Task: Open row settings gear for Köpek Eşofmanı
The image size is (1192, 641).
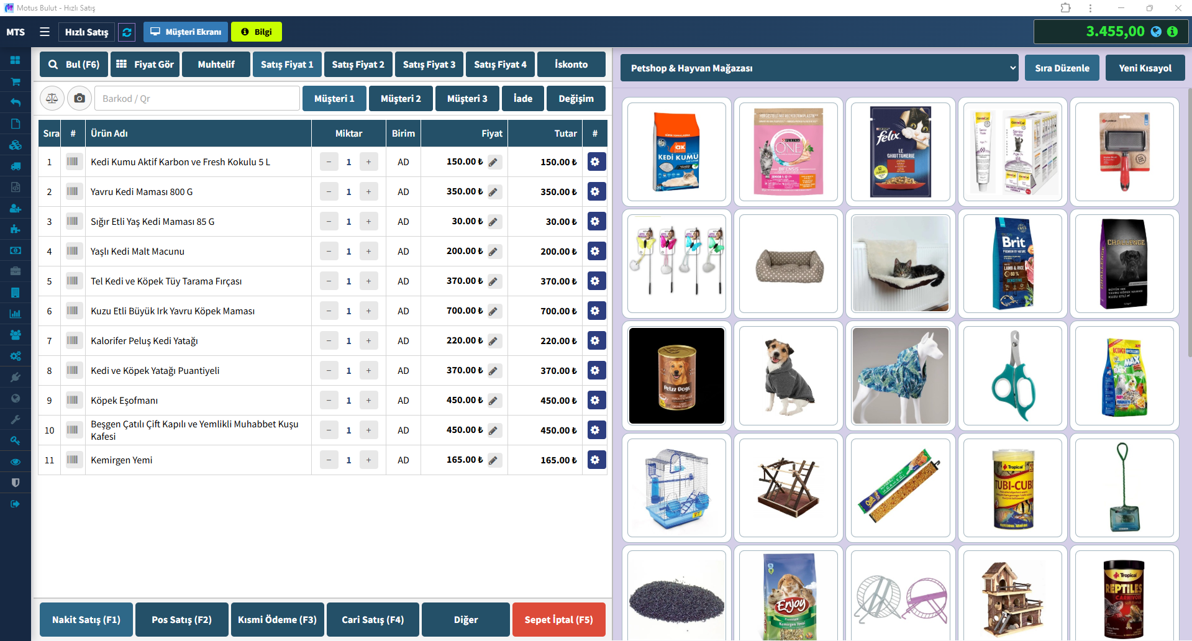Action: [x=596, y=400]
